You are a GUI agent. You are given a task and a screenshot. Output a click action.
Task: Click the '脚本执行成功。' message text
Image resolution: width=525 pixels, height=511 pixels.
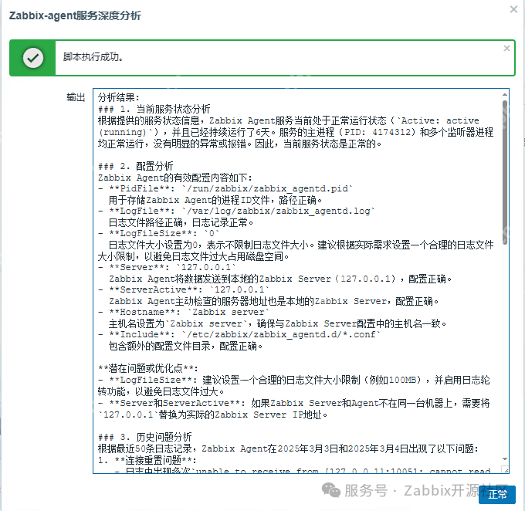coord(93,57)
